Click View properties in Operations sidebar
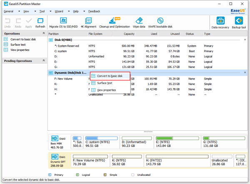The width and height of the screenshot is (250, 184). tap(20, 50)
